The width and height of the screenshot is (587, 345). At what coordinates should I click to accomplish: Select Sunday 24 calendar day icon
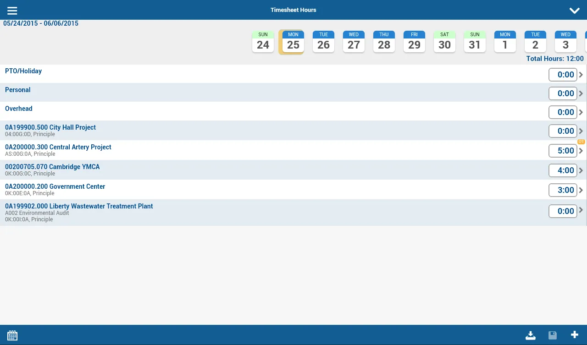point(263,42)
